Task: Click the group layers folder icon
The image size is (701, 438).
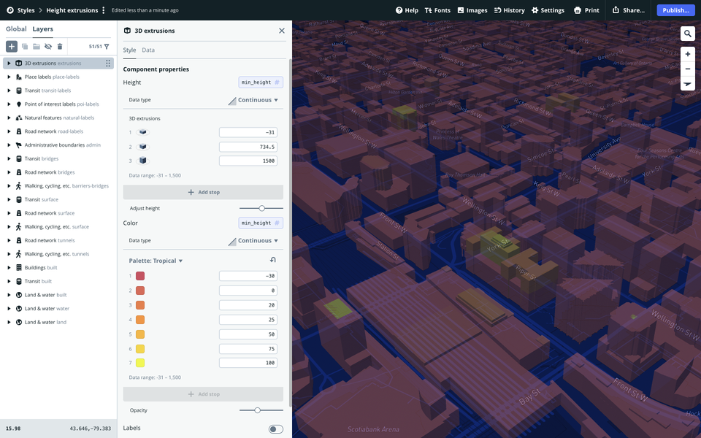Action: tap(36, 46)
